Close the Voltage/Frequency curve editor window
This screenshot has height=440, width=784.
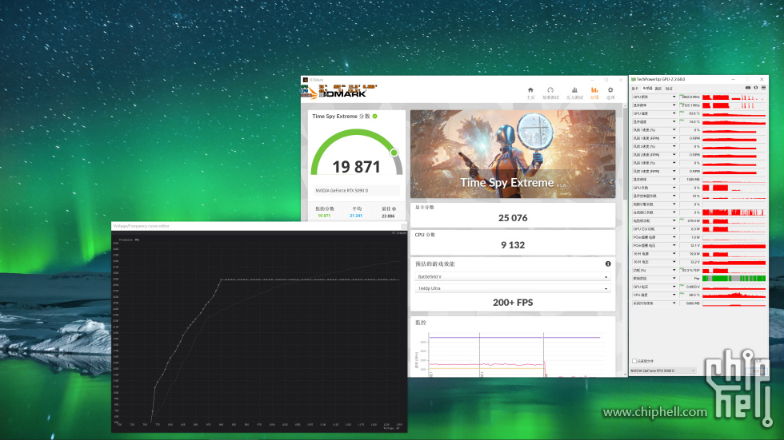coord(404,226)
